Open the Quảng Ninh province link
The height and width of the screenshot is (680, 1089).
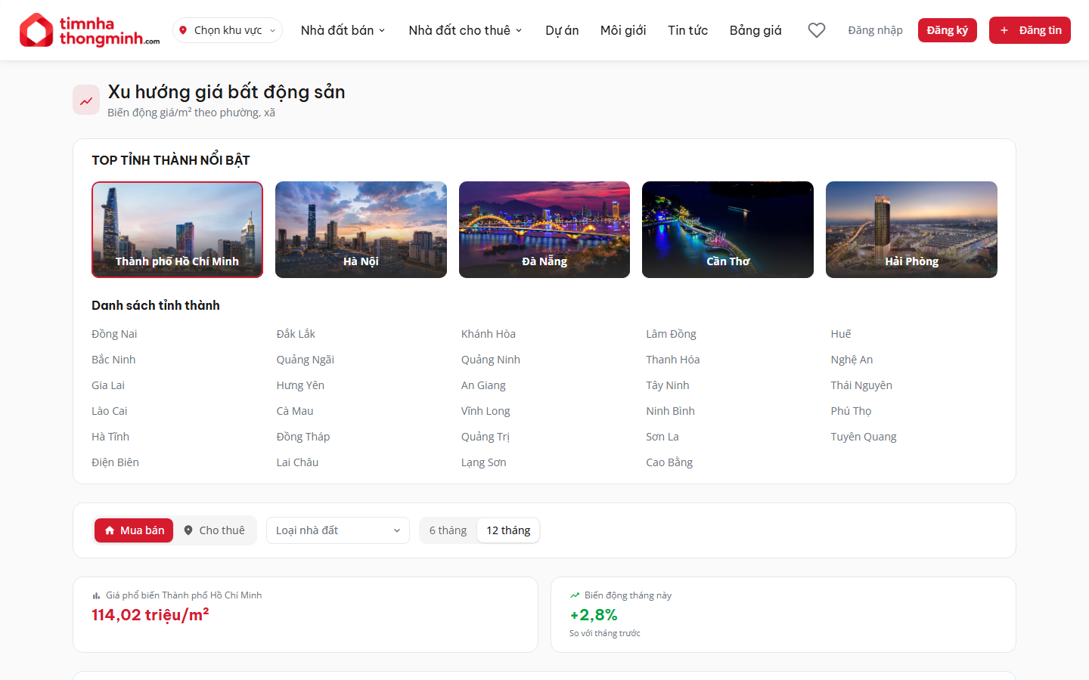(491, 360)
